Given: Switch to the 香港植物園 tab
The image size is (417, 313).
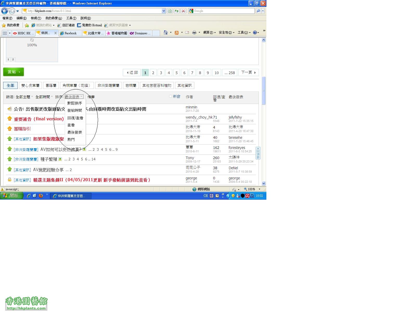Looking at the screenshot, I should [117, 33].
